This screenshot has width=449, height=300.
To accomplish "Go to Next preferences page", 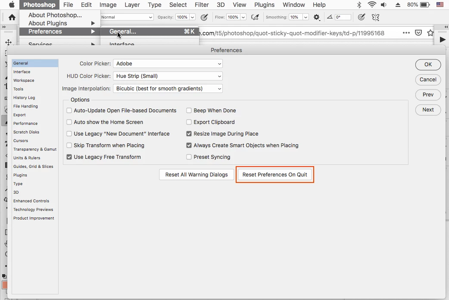I will [428, 109].
